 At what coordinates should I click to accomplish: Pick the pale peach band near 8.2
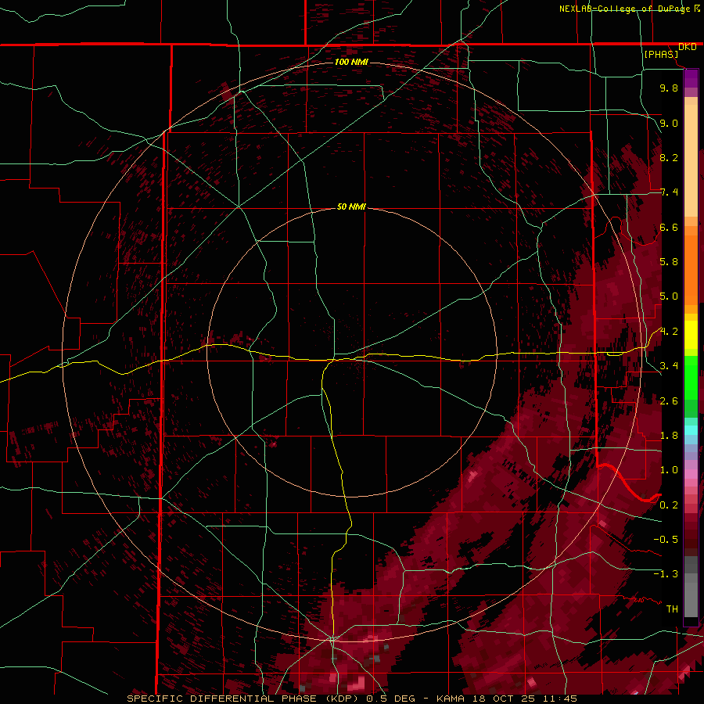click(691, 162)
